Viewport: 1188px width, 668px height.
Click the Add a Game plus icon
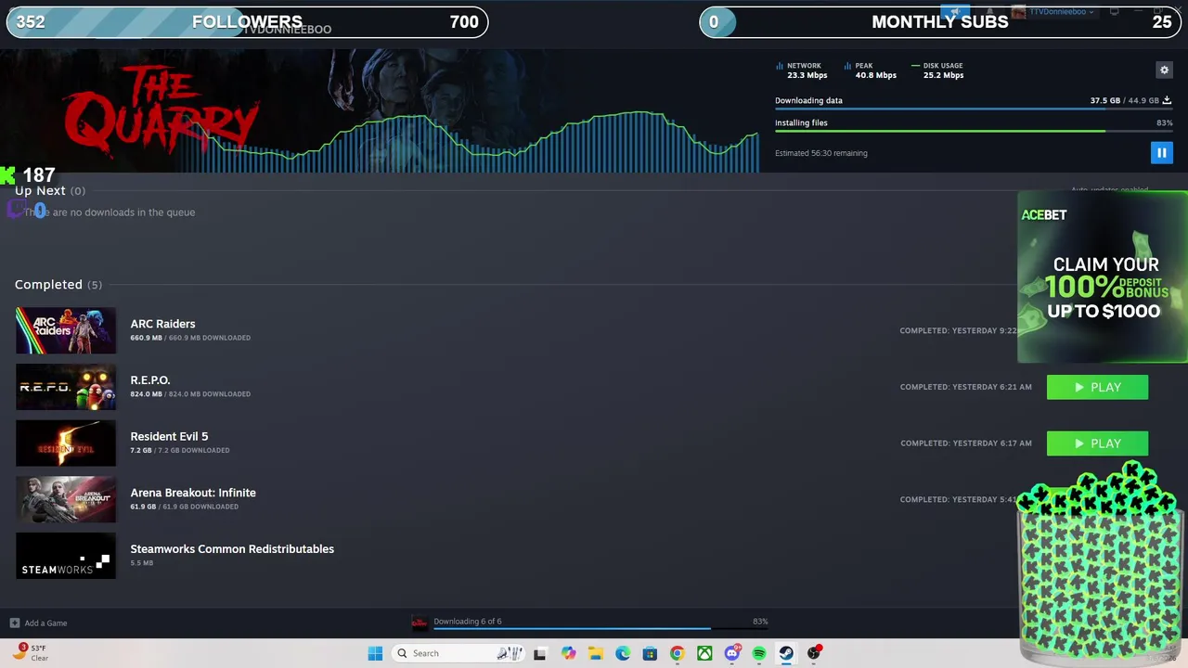point(14,623)
